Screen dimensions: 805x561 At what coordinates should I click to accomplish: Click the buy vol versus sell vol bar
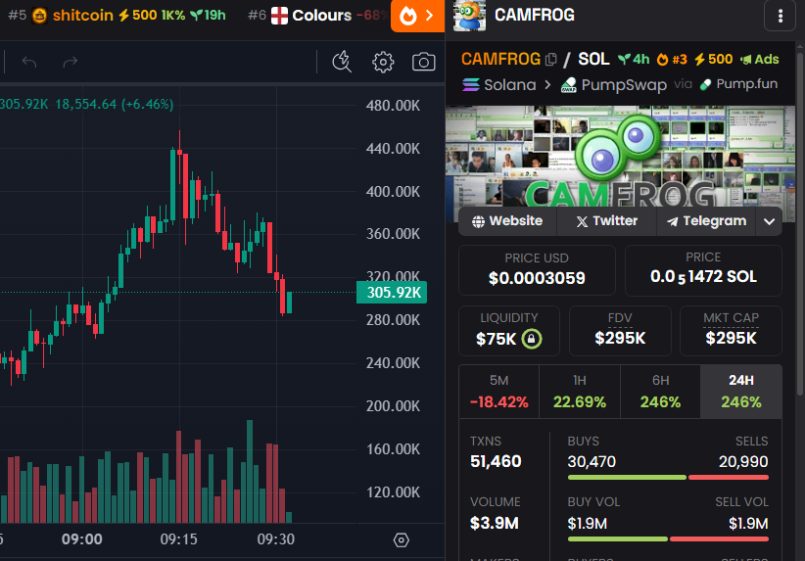coord(668,538)
